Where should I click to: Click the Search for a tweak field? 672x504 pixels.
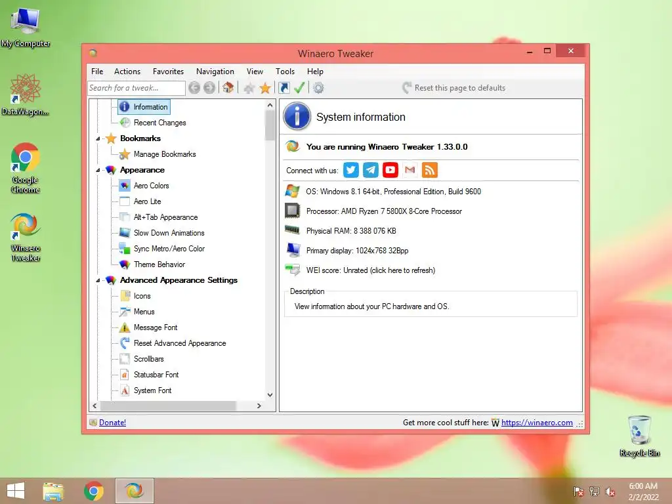click(136, 88)
